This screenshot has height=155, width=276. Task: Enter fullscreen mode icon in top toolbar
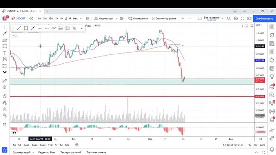242,19
